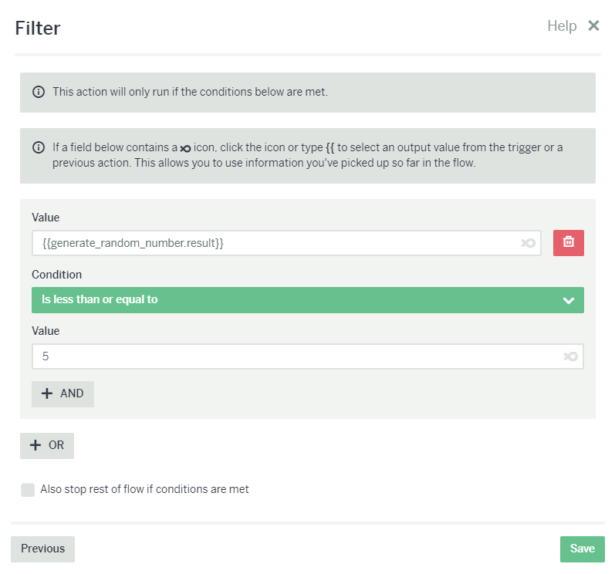Open output picker icon in the "5" value field
The height and width of the screenshot is (574, 615).
click(x=570, y=356)
